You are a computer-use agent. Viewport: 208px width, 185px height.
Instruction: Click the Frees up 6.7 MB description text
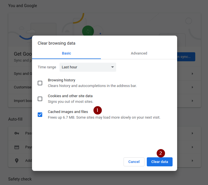[x=104, y=117]
